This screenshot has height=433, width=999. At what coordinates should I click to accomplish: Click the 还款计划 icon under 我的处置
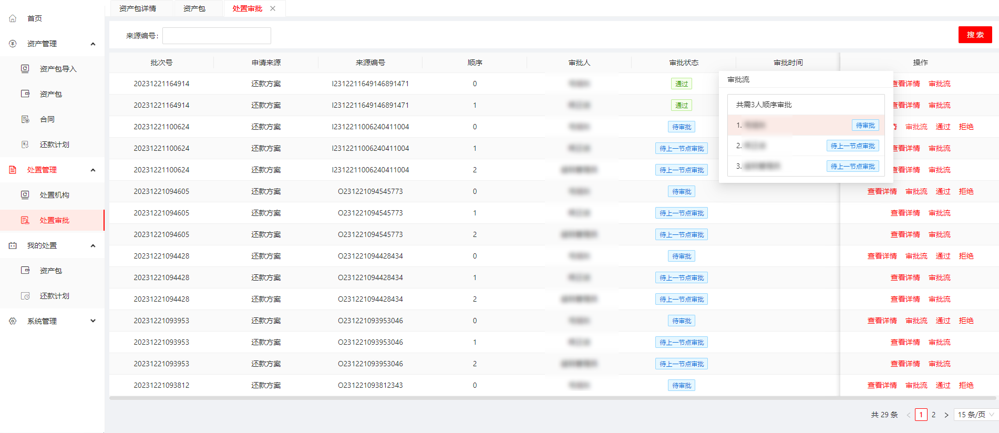tap(25, 296)
